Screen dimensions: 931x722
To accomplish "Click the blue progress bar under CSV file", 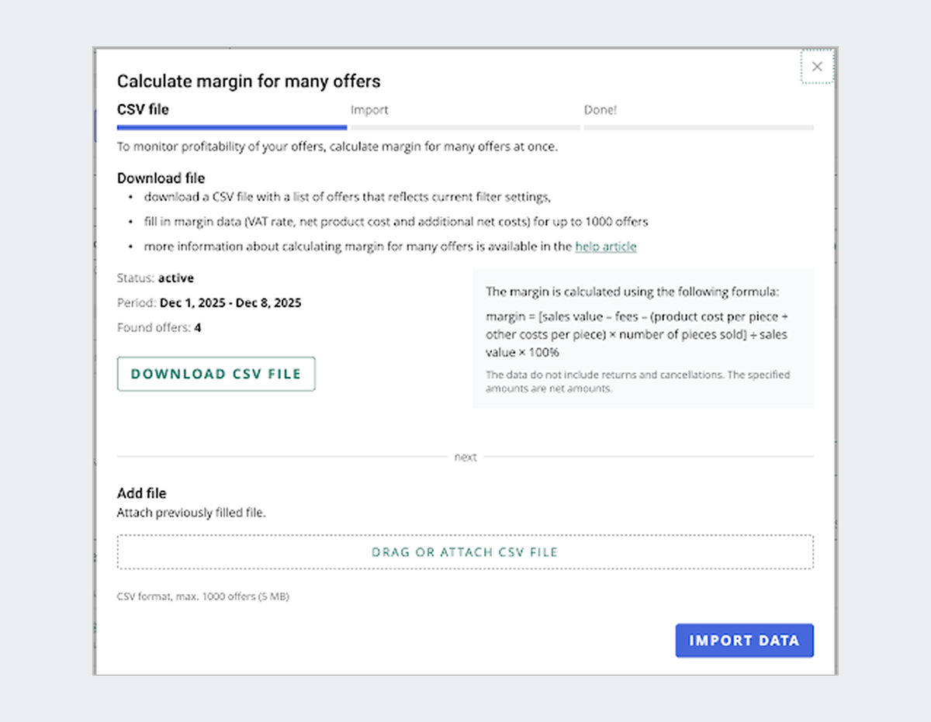I will coord(231,126).
